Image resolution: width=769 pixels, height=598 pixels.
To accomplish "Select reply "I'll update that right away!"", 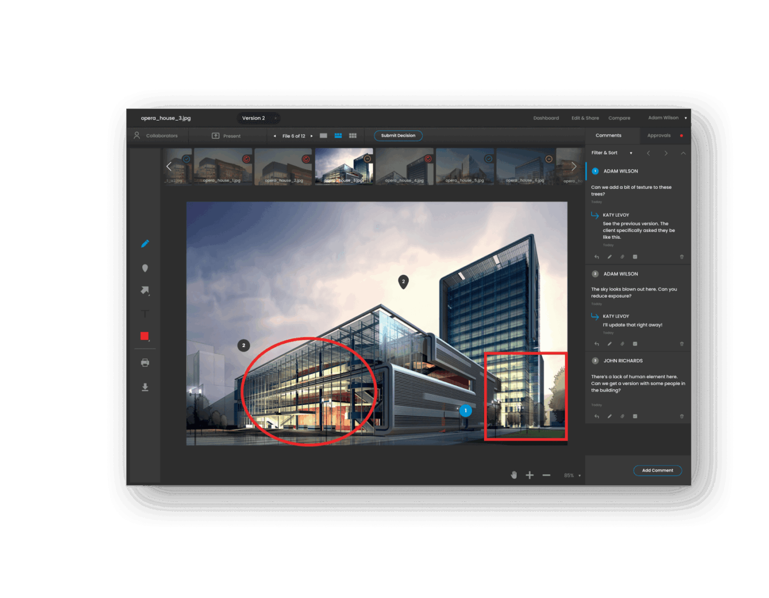I will 632,325.
